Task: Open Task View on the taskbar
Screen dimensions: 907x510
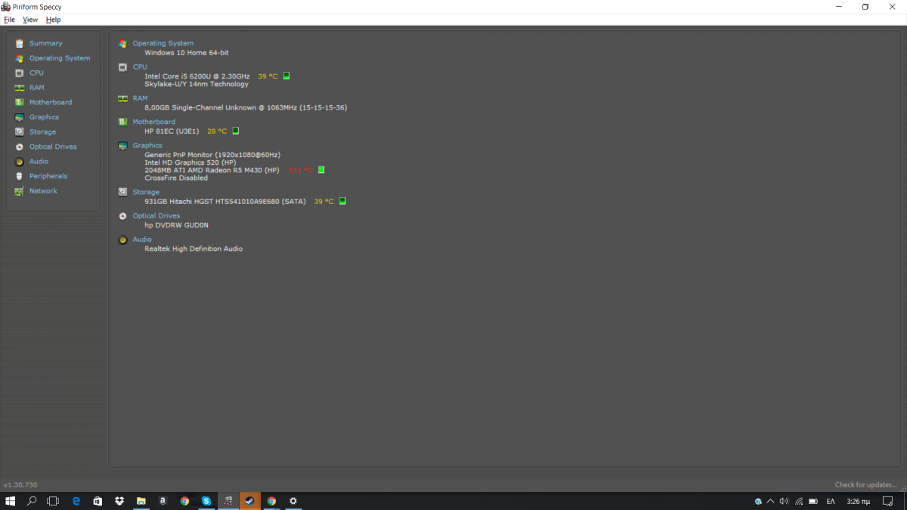Action: pyautogui.click(x=53, y=501)
